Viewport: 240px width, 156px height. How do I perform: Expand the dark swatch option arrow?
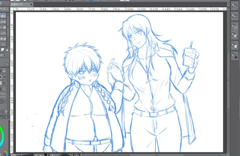point(4,101)
